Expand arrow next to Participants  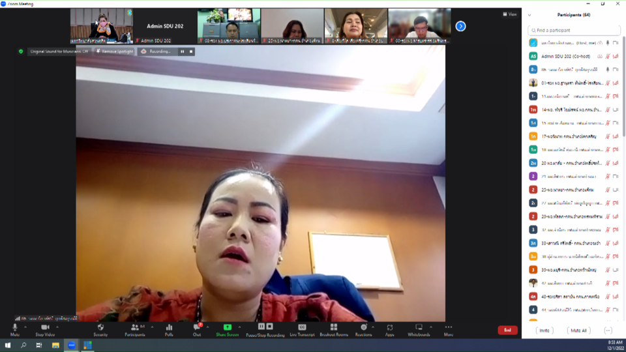(152, 327)
